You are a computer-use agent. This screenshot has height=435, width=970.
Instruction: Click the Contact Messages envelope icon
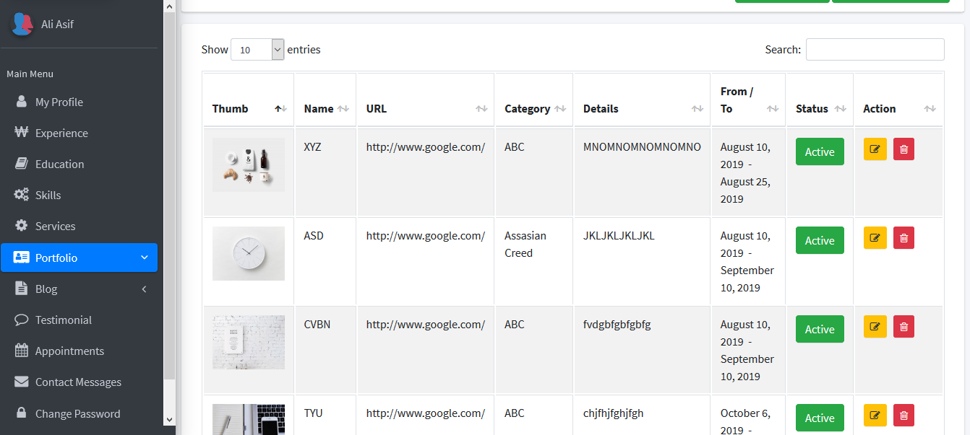(22, 382)
